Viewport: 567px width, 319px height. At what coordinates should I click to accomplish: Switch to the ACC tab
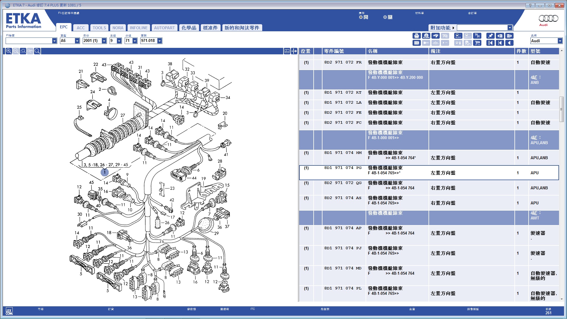coord(81,28)
